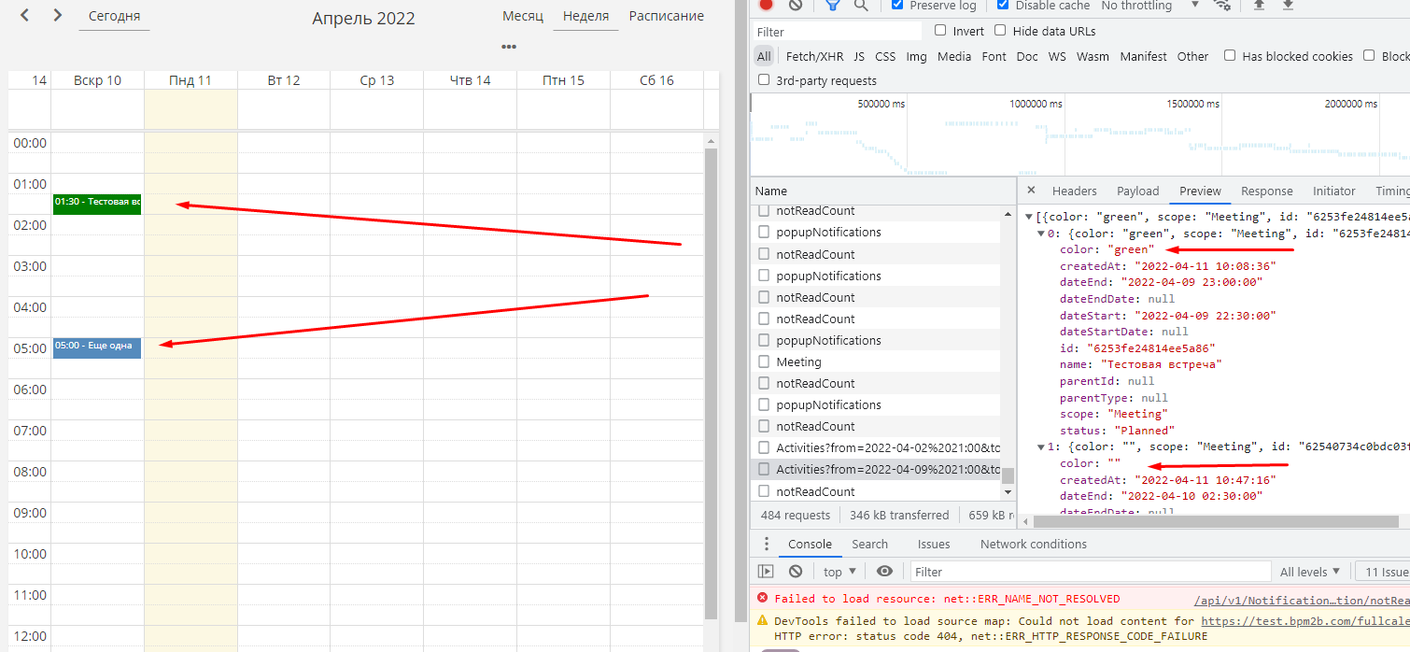Click the export HAR download icon
Screen dimensions: 1410x652
[x=1288, y=6]
